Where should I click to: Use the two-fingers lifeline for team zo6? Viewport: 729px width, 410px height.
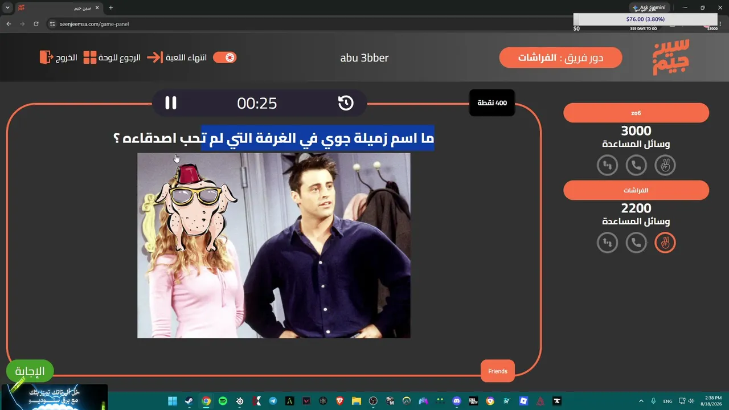click(665, 165)
